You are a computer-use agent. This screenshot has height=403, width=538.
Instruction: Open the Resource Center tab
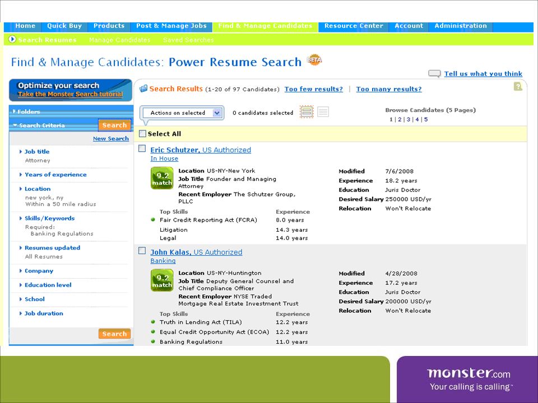coord(354,26)
